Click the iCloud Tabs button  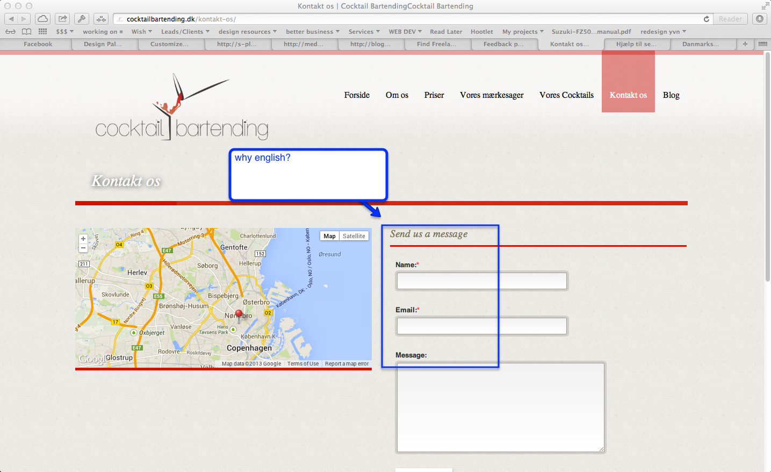point(43,19)
